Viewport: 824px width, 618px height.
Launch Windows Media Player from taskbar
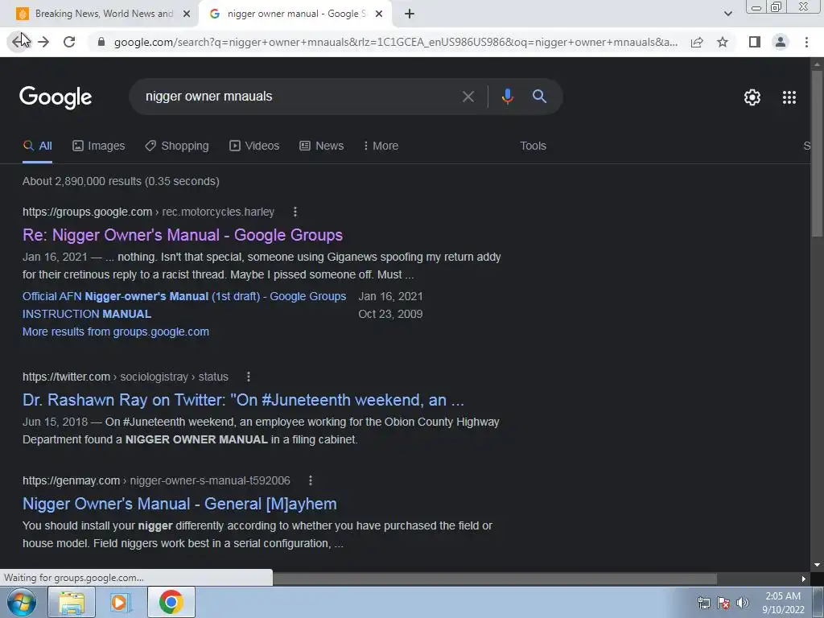point(119,602)
